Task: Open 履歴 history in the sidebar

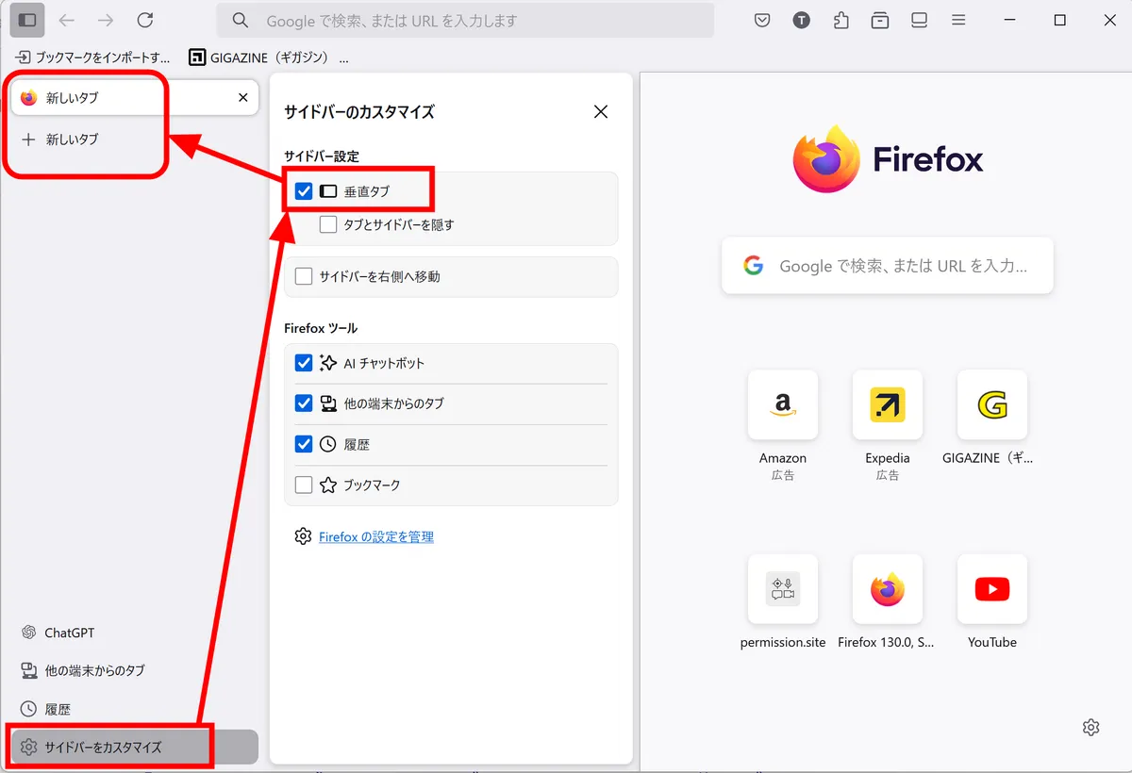Action: pyautogui.click(x=45, y=709)
